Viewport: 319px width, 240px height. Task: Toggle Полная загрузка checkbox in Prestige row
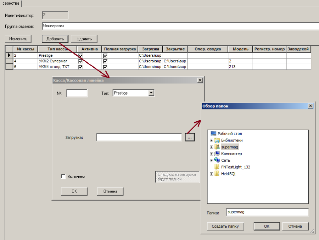(x=105, y=56)
